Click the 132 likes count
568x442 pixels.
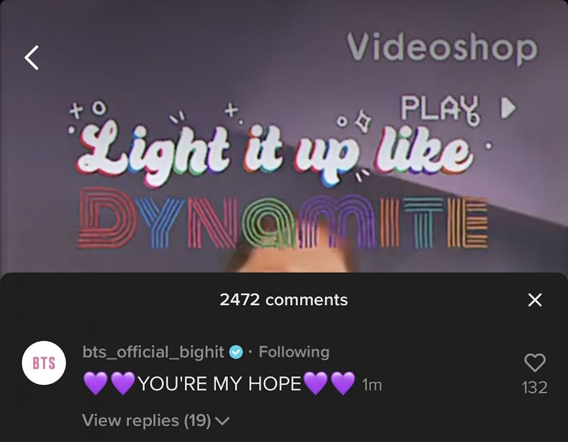(x=535, y=388)
